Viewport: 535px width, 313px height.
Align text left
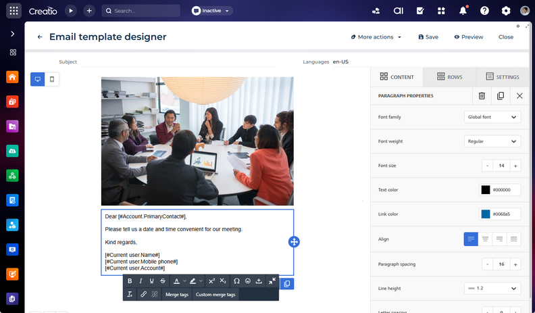pyautogui.click(x=471, y=239)
